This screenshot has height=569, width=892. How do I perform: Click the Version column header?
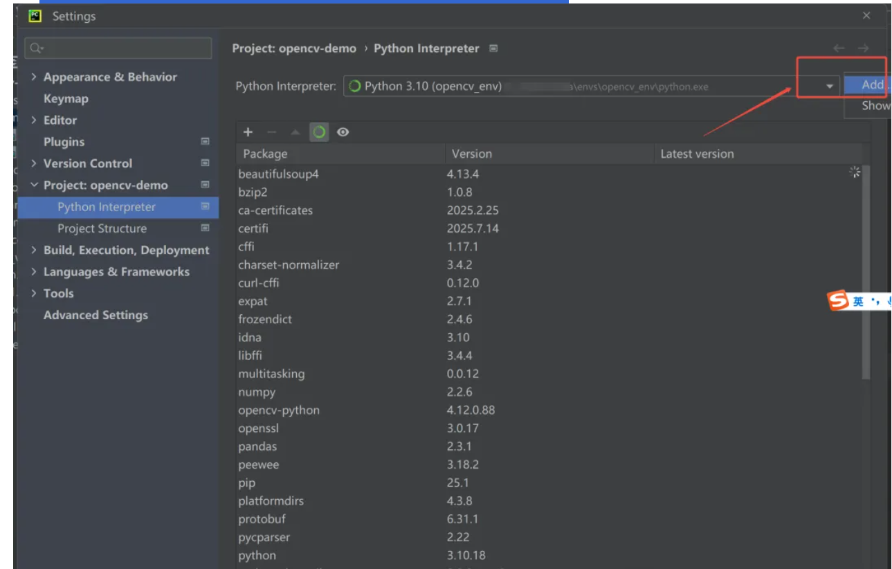[549, 154]
